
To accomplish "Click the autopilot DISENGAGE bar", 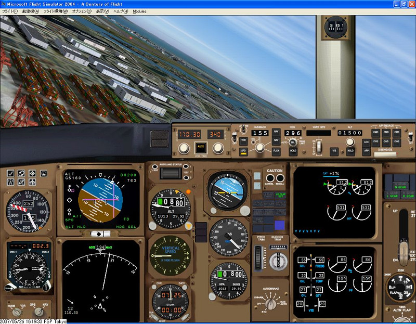I will pos(385,154).
